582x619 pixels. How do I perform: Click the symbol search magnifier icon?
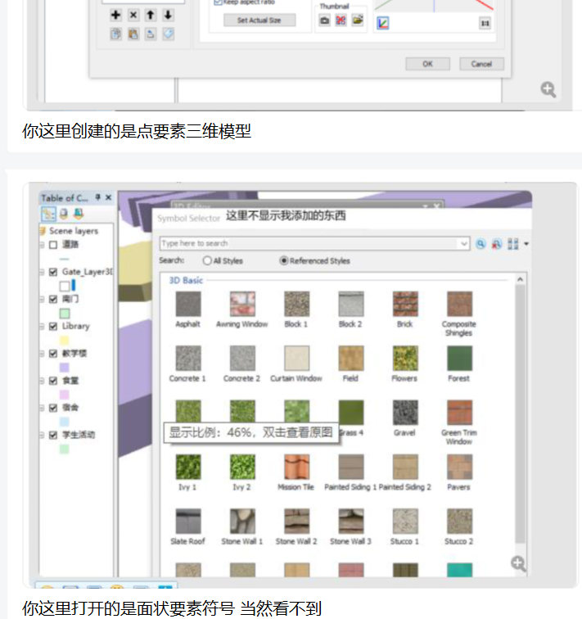coord(480,244)
